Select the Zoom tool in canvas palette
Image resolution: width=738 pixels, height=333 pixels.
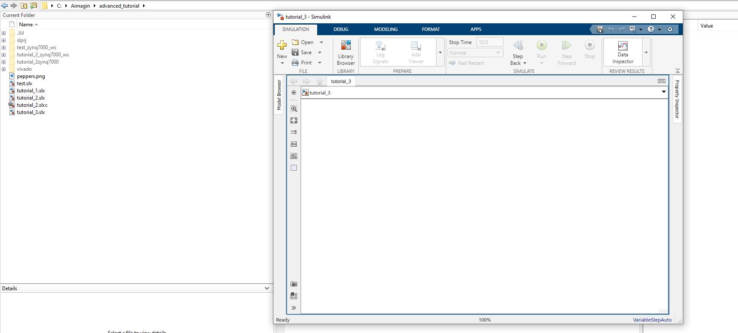click(294, 109)
